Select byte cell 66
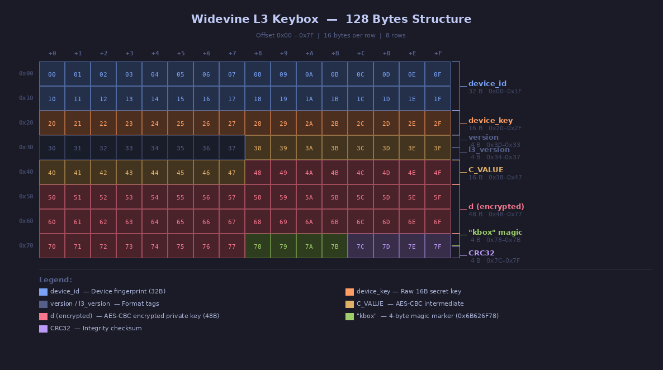 pyautogui.click(x=206, y=221)
